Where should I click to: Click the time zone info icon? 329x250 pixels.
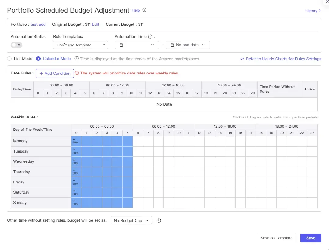click(x=77, y=59)
